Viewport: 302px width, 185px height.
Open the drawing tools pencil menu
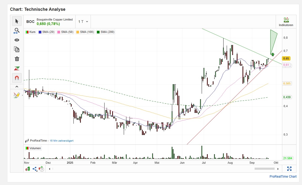[17, 95]
